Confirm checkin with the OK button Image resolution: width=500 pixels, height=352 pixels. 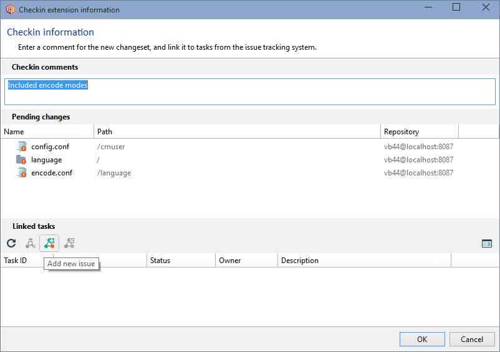pos(422,340)
